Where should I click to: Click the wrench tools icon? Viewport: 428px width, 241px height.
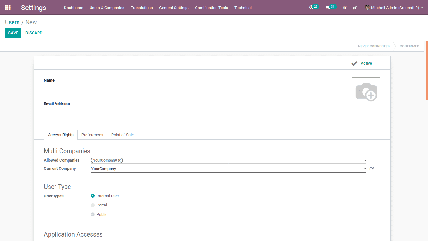pyautogui.click(x=355, y=8)
